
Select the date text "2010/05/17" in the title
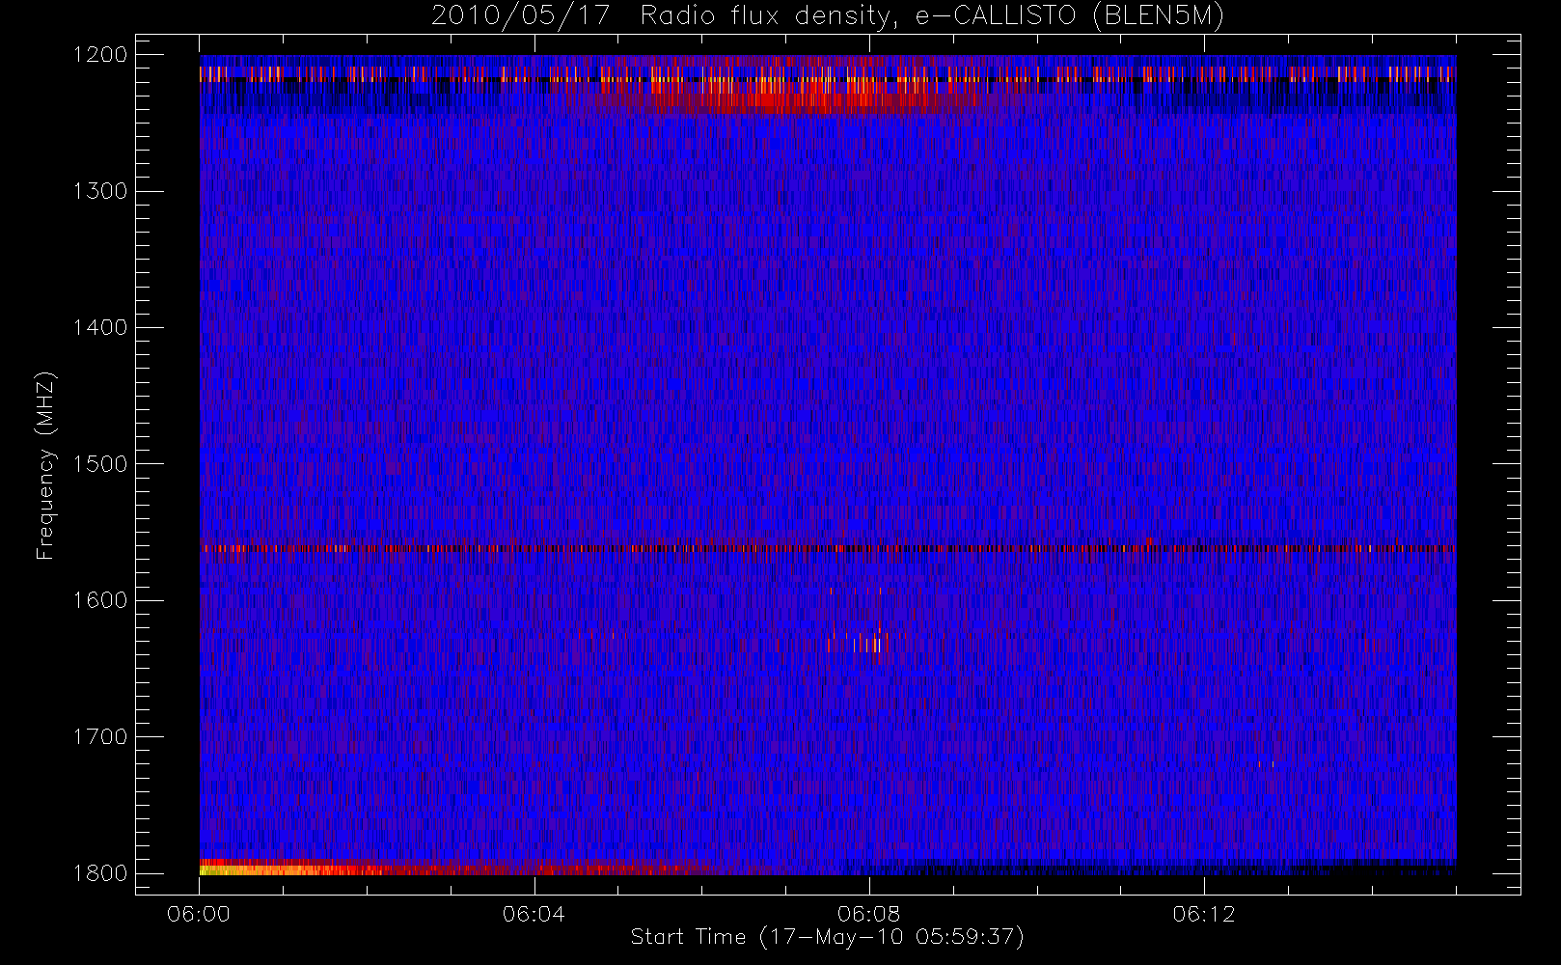pyautogui.click(x=520, y=16)
